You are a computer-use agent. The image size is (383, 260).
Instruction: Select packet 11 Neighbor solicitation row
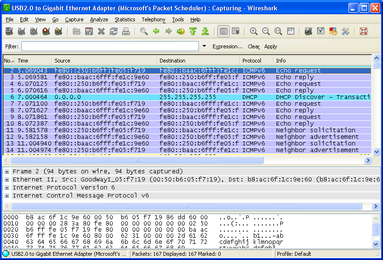(187, 130)
